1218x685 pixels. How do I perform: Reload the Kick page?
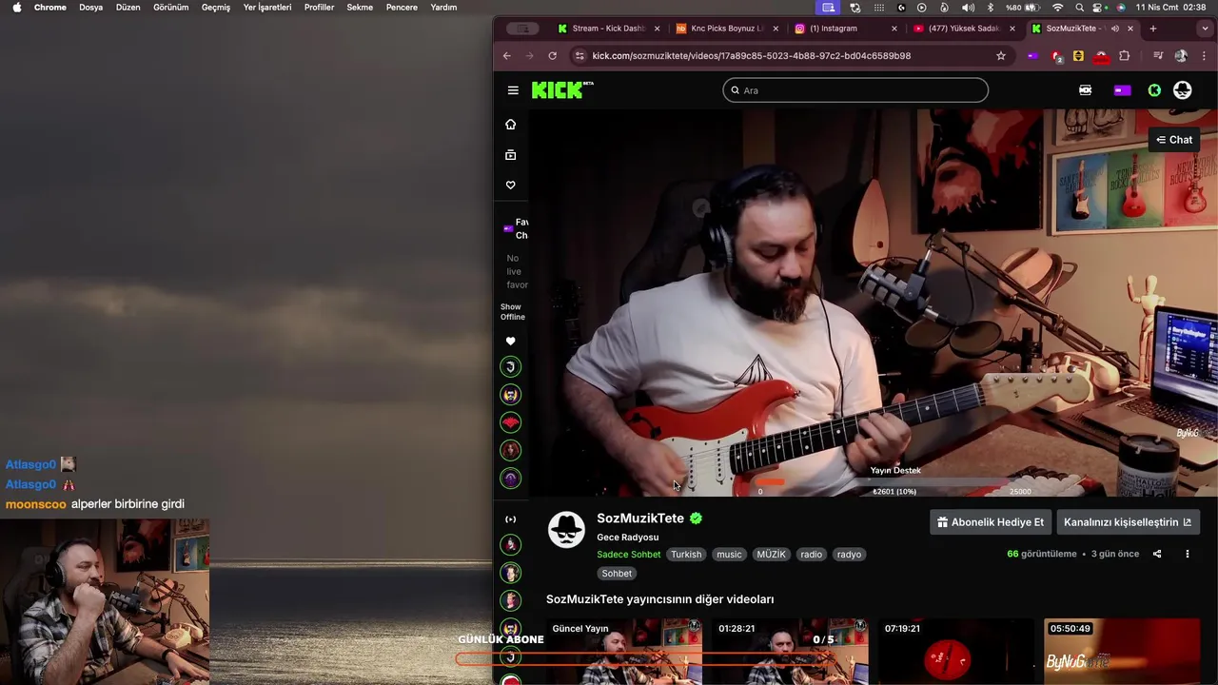coord(553,56)
